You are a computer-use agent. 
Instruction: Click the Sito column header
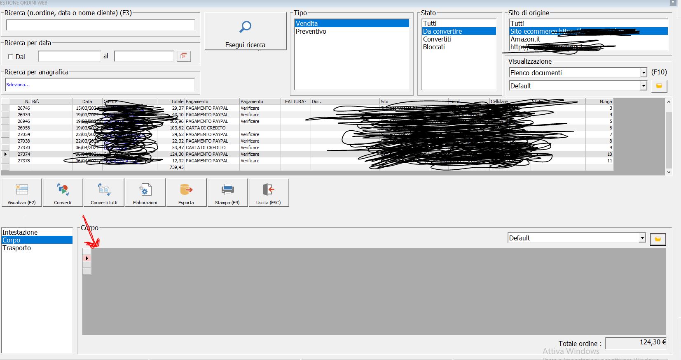click(x=414, y=102)
